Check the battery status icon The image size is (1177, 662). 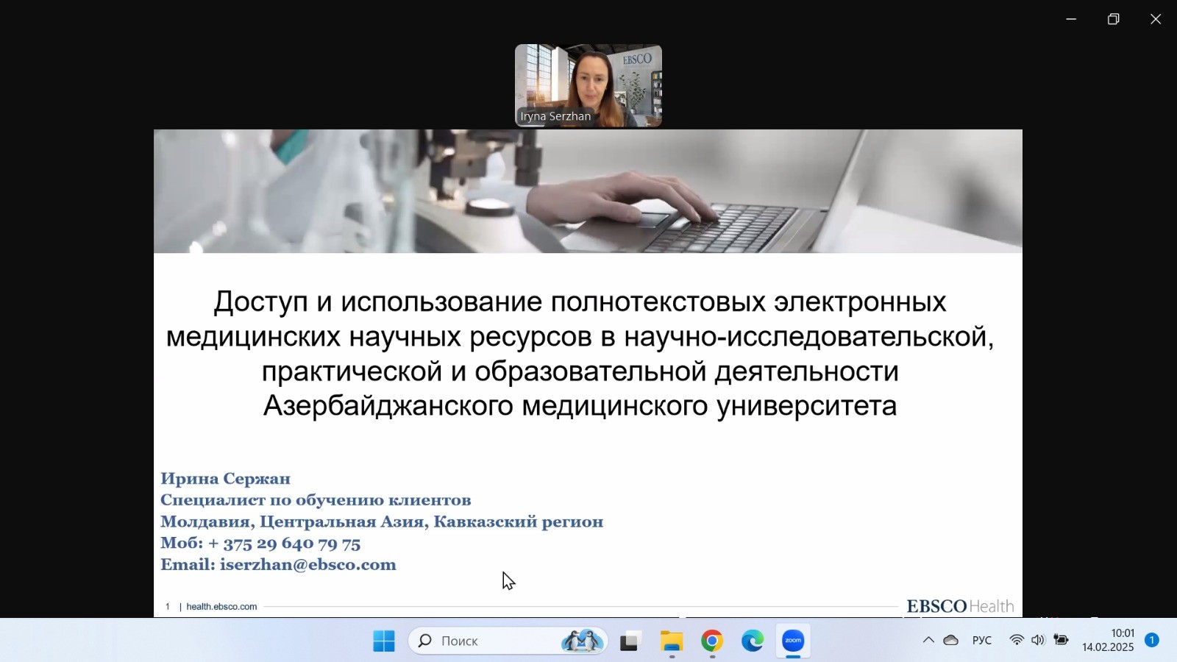[1061, 641]
